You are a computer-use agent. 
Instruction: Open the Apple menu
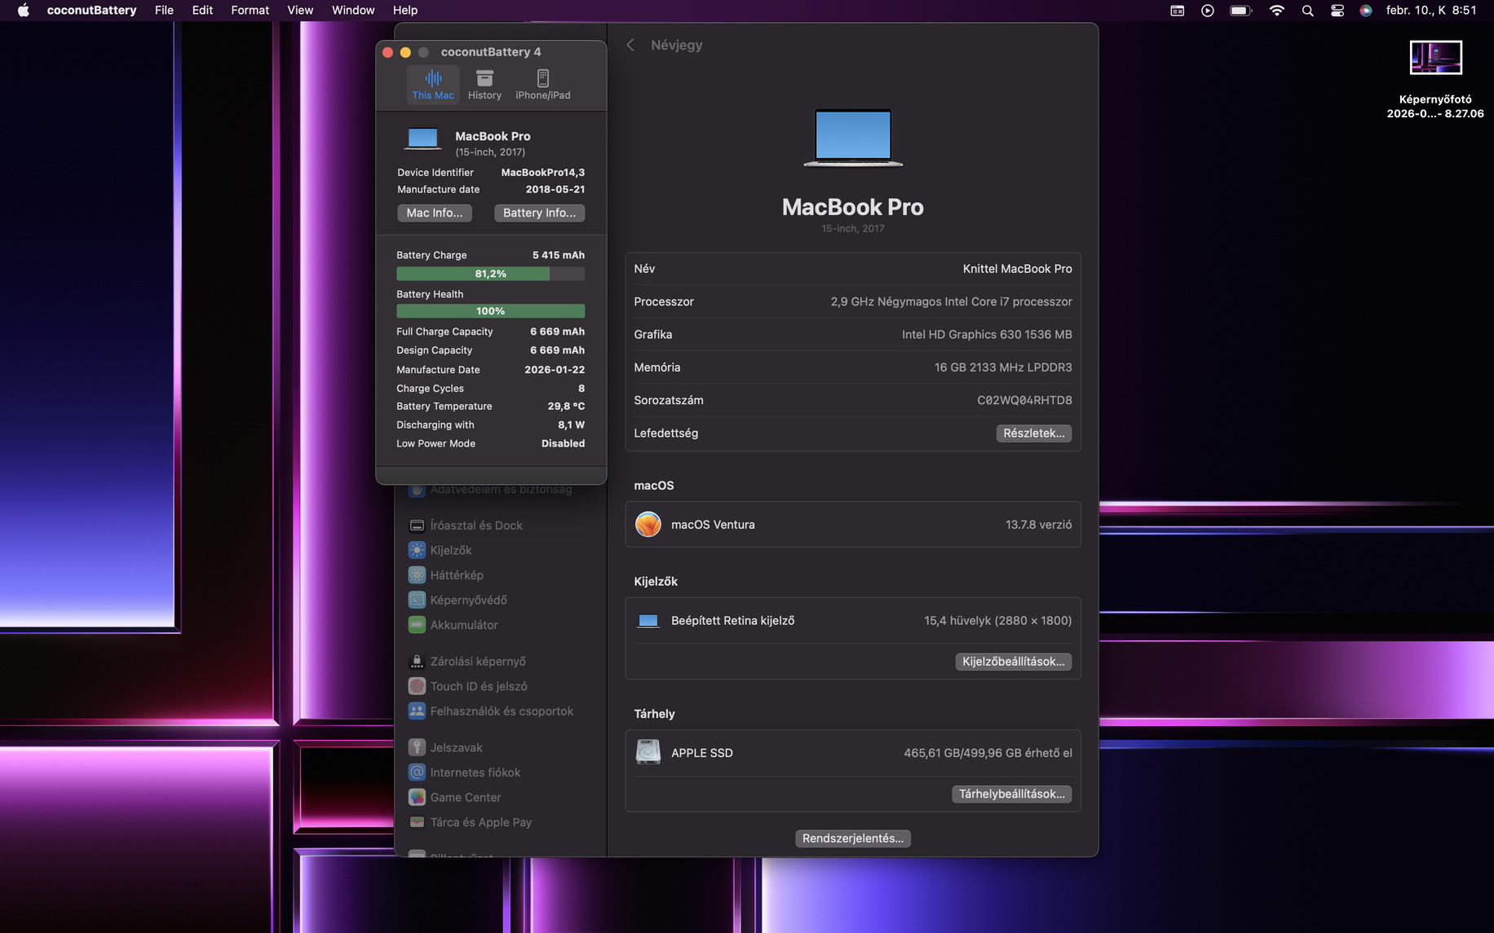coord(23,11)
